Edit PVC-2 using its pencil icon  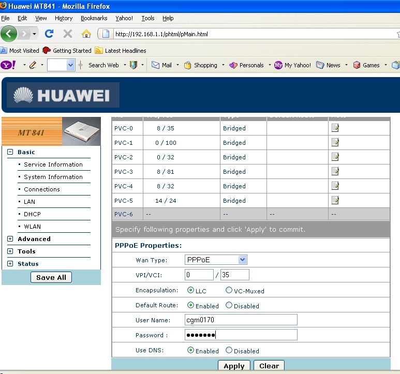click(x=335, y=157)
